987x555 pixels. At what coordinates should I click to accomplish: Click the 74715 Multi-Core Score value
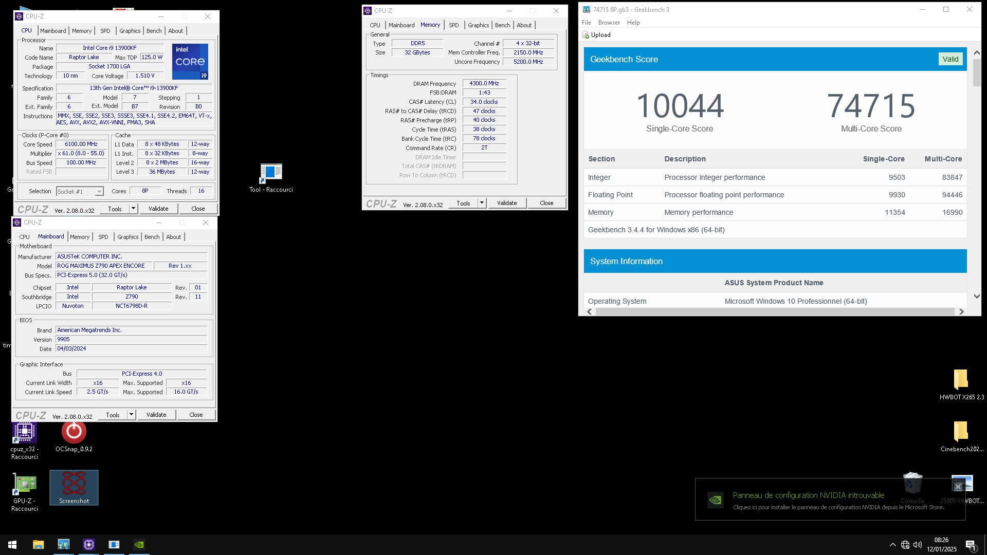(871, 106)
